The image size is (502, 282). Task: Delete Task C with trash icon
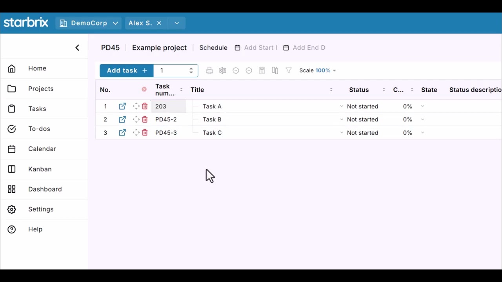[145, 133]
